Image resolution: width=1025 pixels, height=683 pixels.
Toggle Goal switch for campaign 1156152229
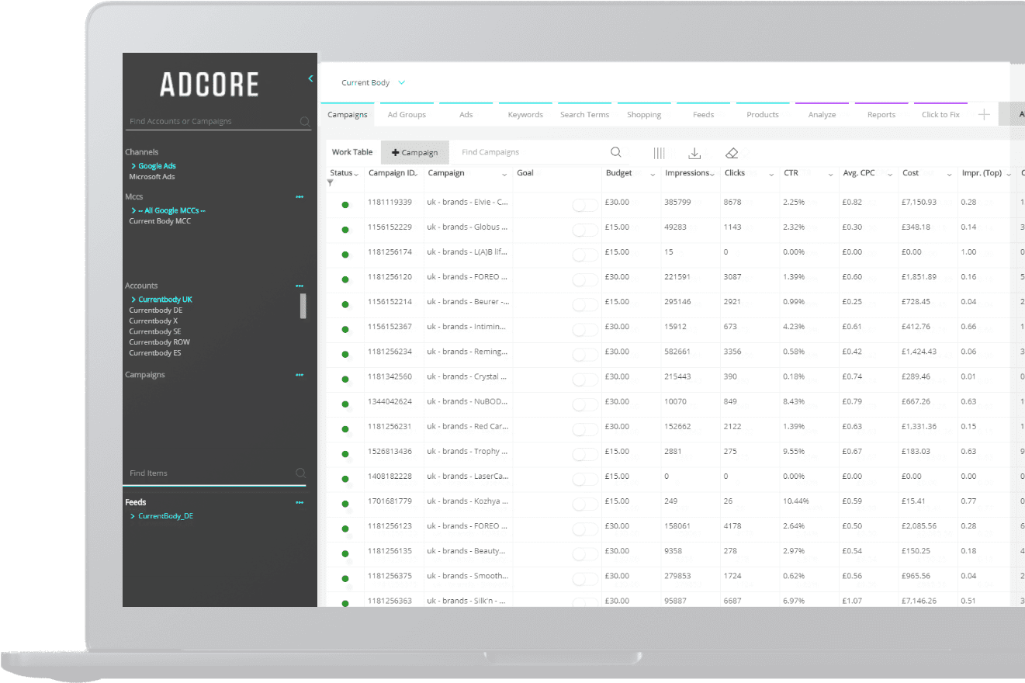(x=585, y=230)
